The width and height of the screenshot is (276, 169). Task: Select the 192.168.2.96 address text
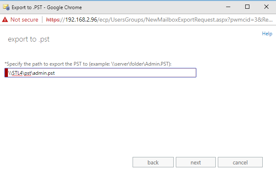click(81, 20)
